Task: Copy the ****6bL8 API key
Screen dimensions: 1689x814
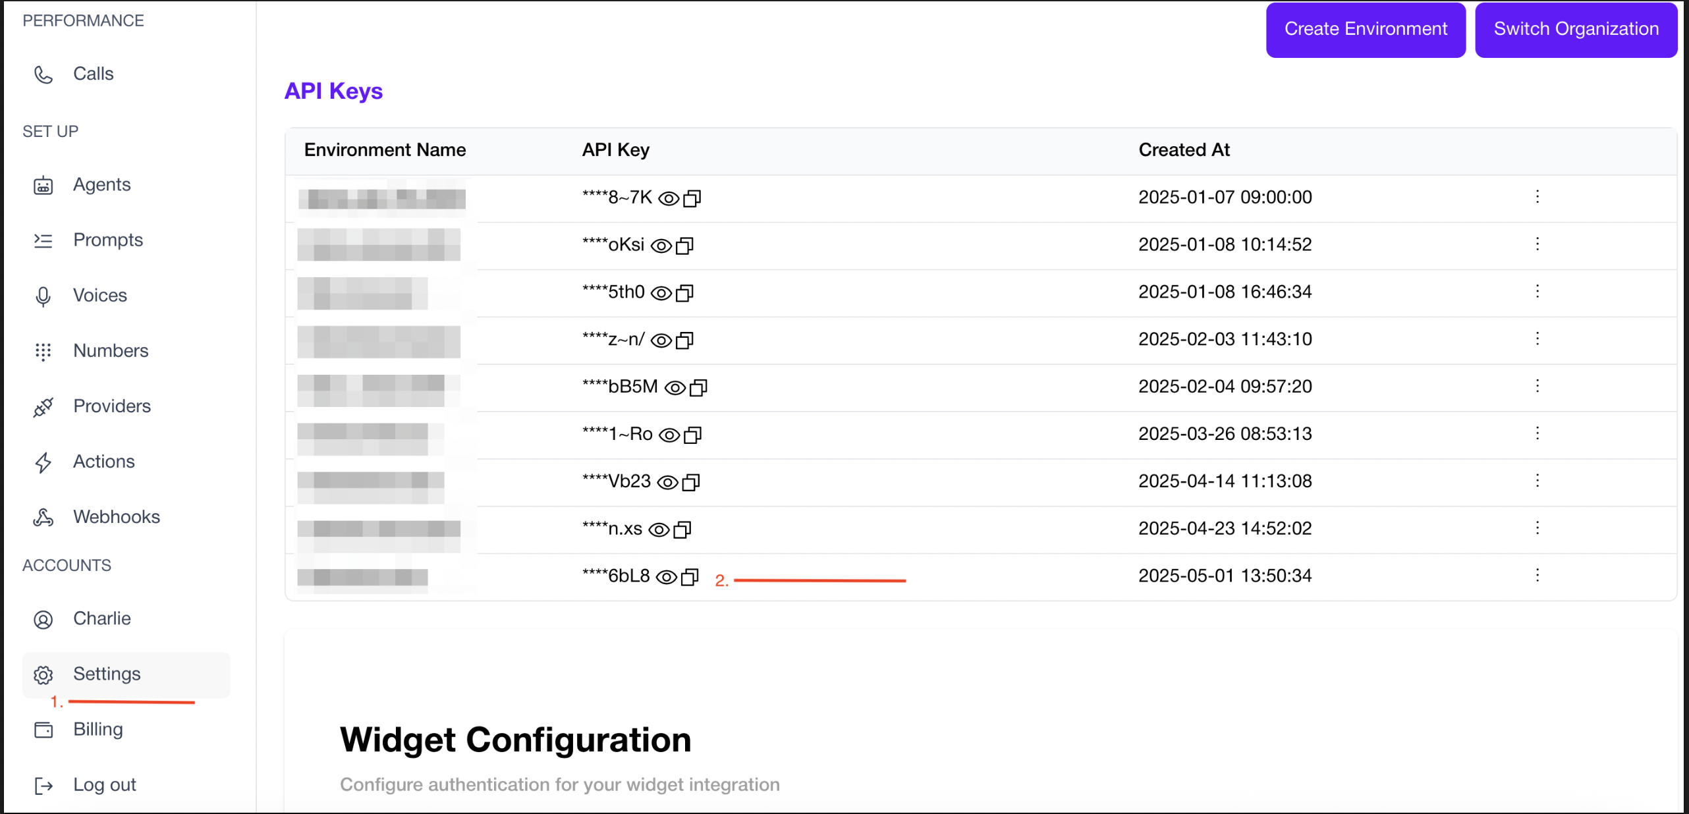Action: [x=690, y=578]
